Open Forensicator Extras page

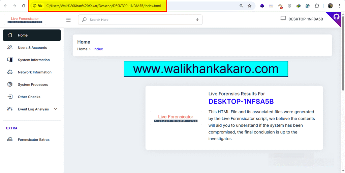click(33, 139)
